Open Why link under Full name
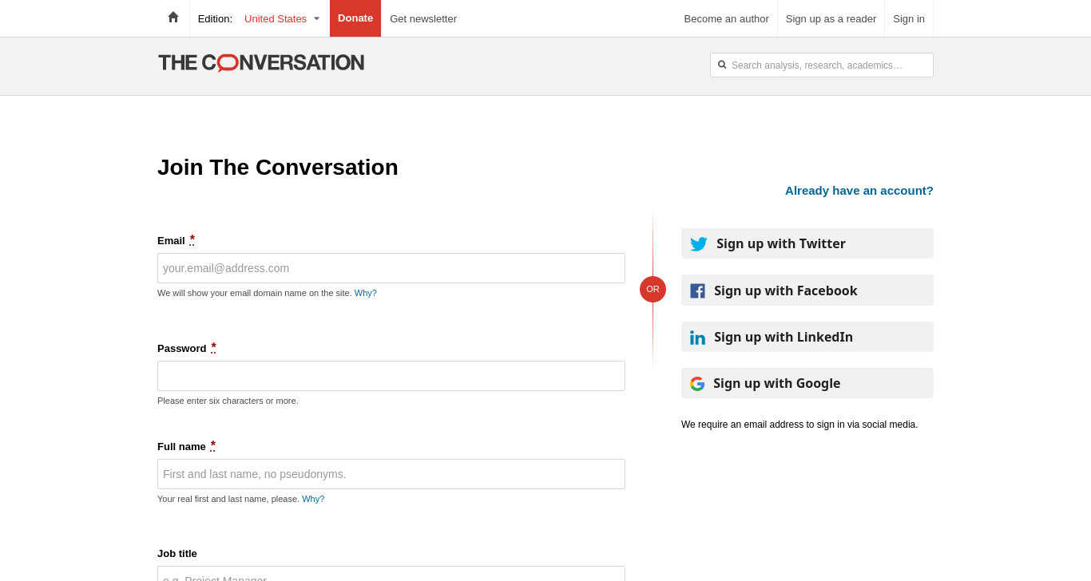The image size is (1091, 581). click(313, 499)
